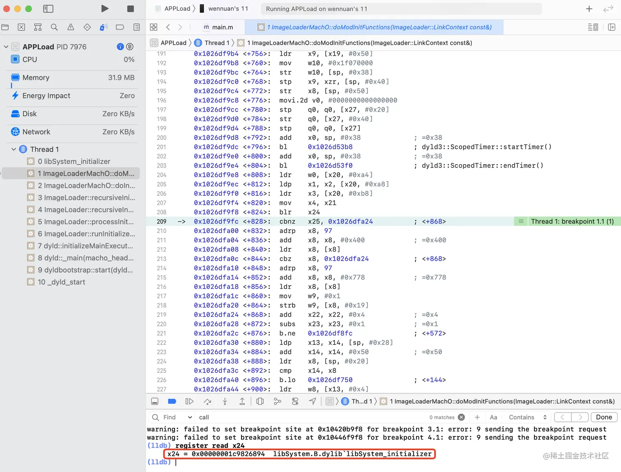Open the Memory gauge report
Viewport: 621px width, 472px height.
pos(73,78)
